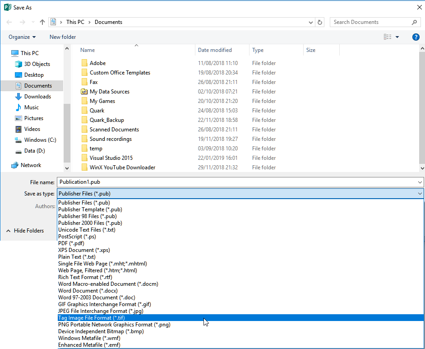Click the File name input box
Viewport: 425px width, 349px height.
237,182
